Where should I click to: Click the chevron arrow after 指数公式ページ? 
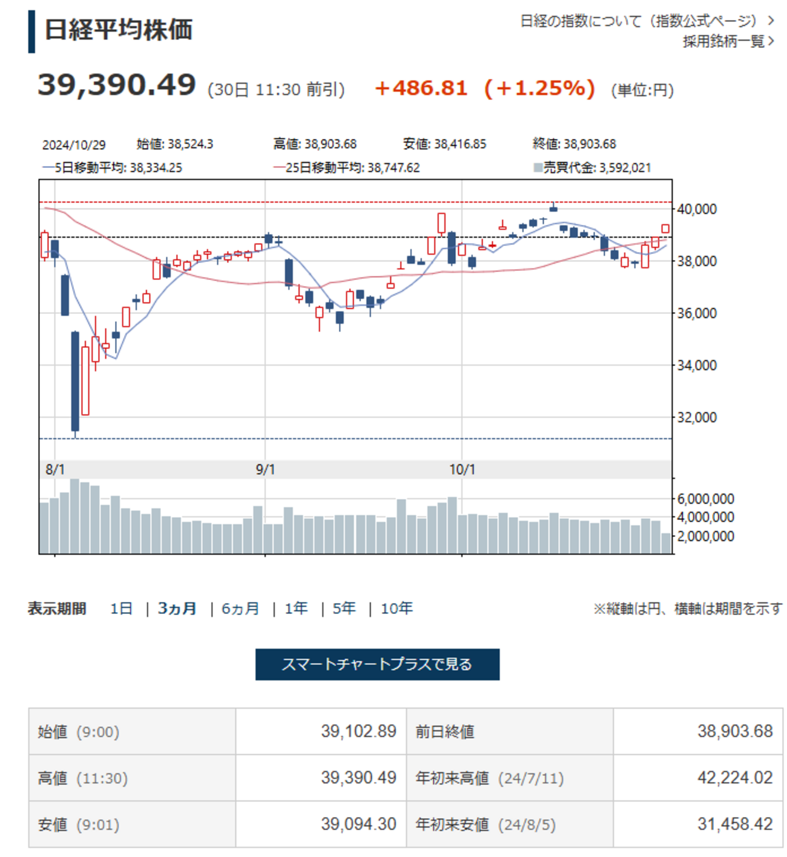[771, 21]
